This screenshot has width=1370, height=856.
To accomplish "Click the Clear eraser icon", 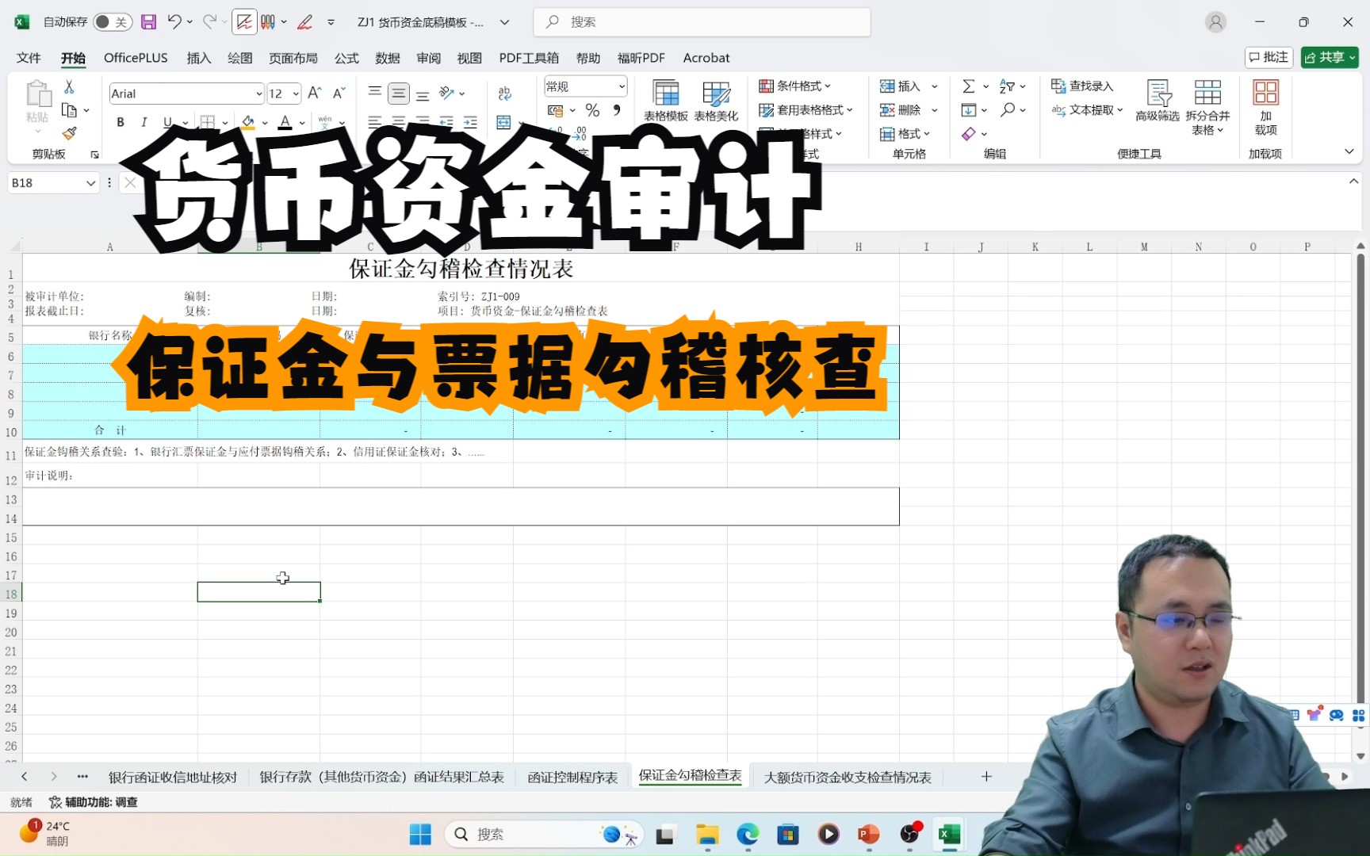I will pyautogui.click(x=969, y=134).
